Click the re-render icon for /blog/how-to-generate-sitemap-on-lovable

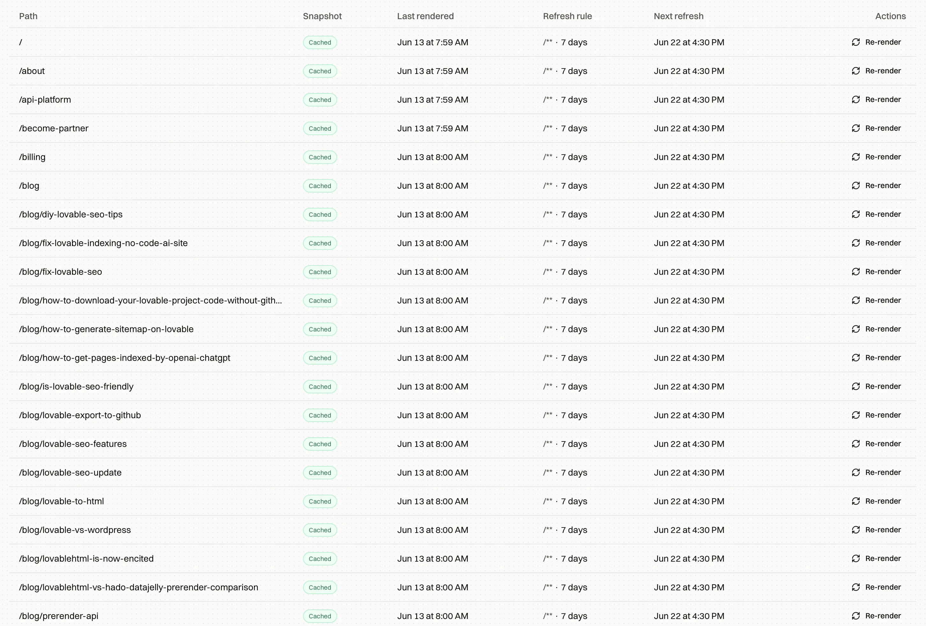pos(856,329)
